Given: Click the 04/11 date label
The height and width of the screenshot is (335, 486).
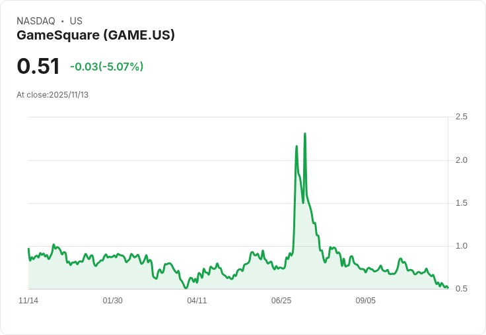Looking at the screenshot, I should click(x=197, y=301).
